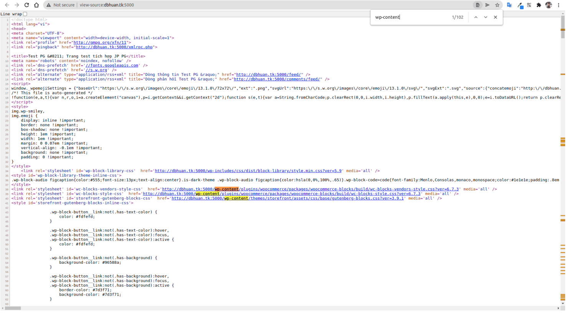Open the QR code extension

(x=529, y=5)
